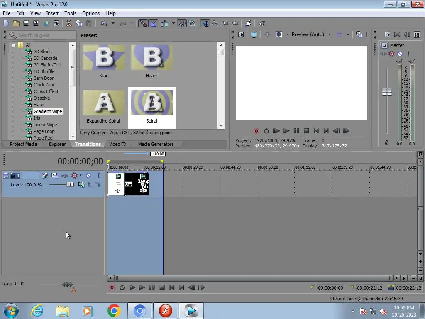Select the Normal edit tool icon

(x=205, y=24)
